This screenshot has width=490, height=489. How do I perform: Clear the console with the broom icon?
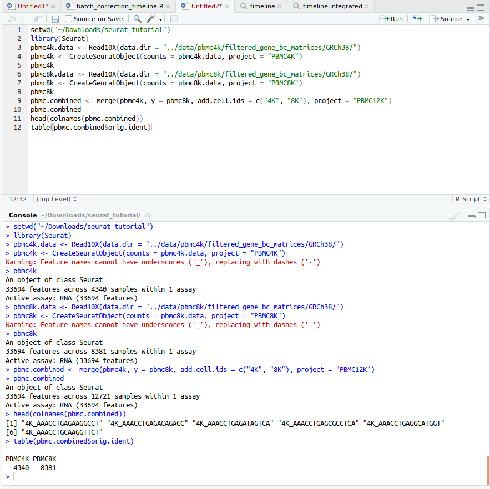click(454, 215)
